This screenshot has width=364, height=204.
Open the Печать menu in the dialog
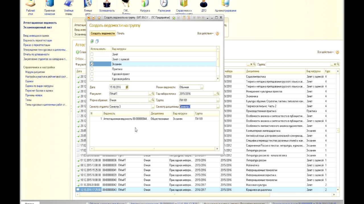point(121,33)
